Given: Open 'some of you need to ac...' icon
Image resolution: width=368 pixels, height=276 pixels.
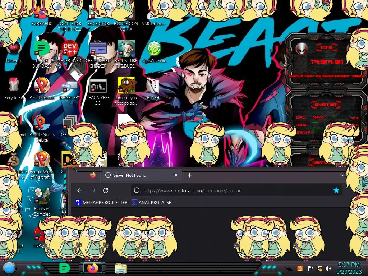Looking at the screenshot, I should [x=126, y=92].
